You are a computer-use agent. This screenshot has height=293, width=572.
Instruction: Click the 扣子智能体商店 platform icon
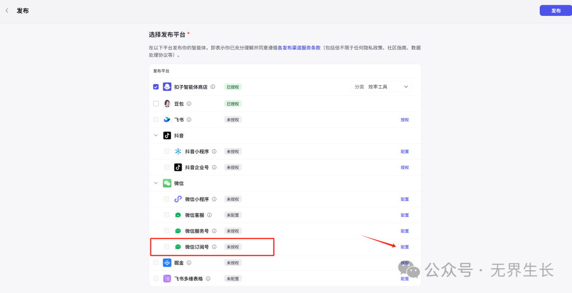point(167,87)
